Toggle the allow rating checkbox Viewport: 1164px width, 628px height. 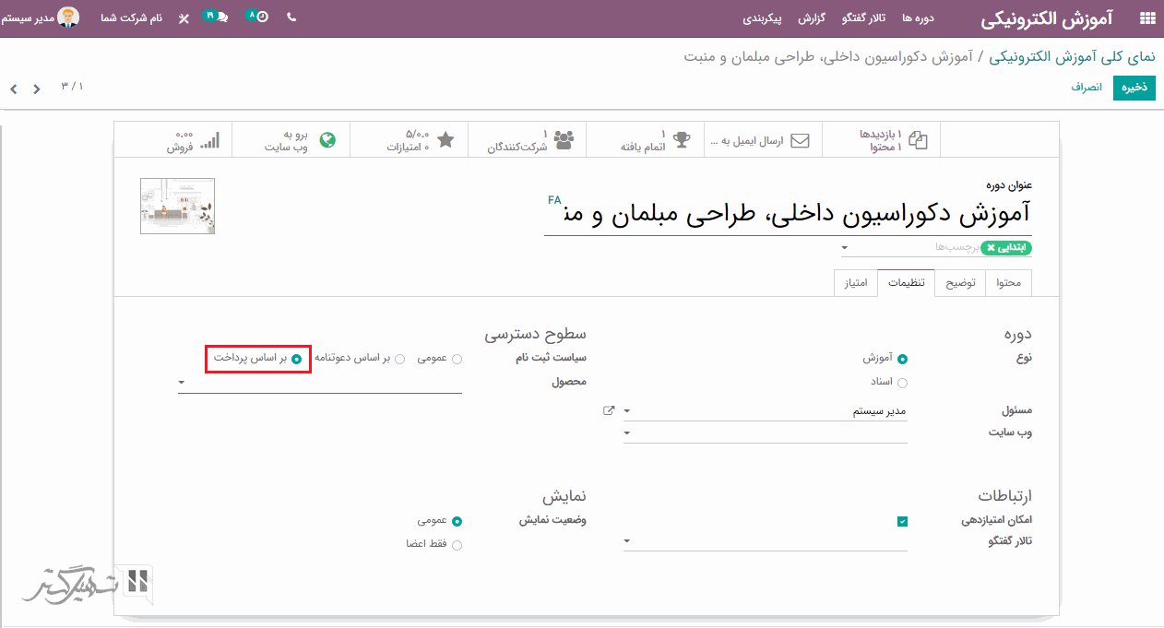[902, 521]
